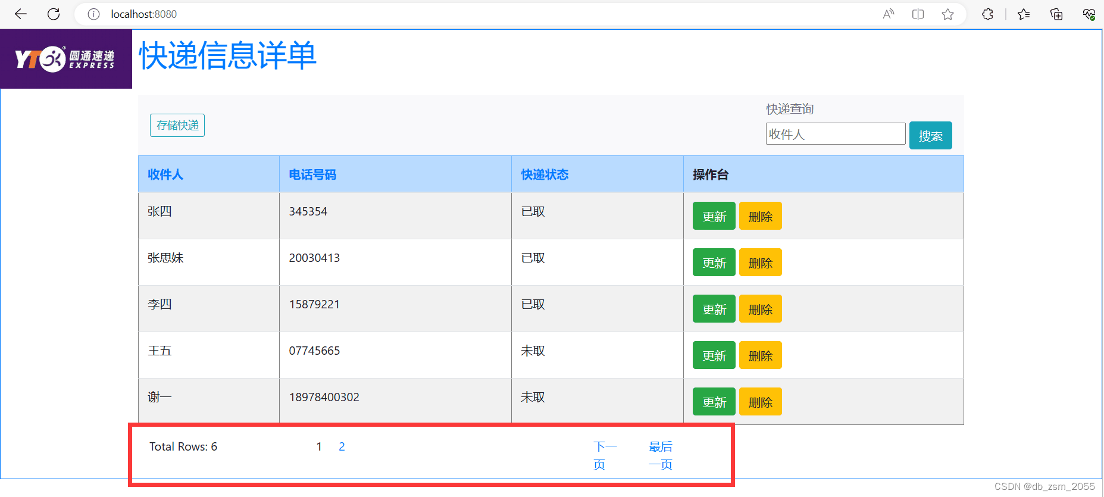Click 删除 for 李四 row
The width and height of the screenshot is (1104, 497).
(761, 309)
